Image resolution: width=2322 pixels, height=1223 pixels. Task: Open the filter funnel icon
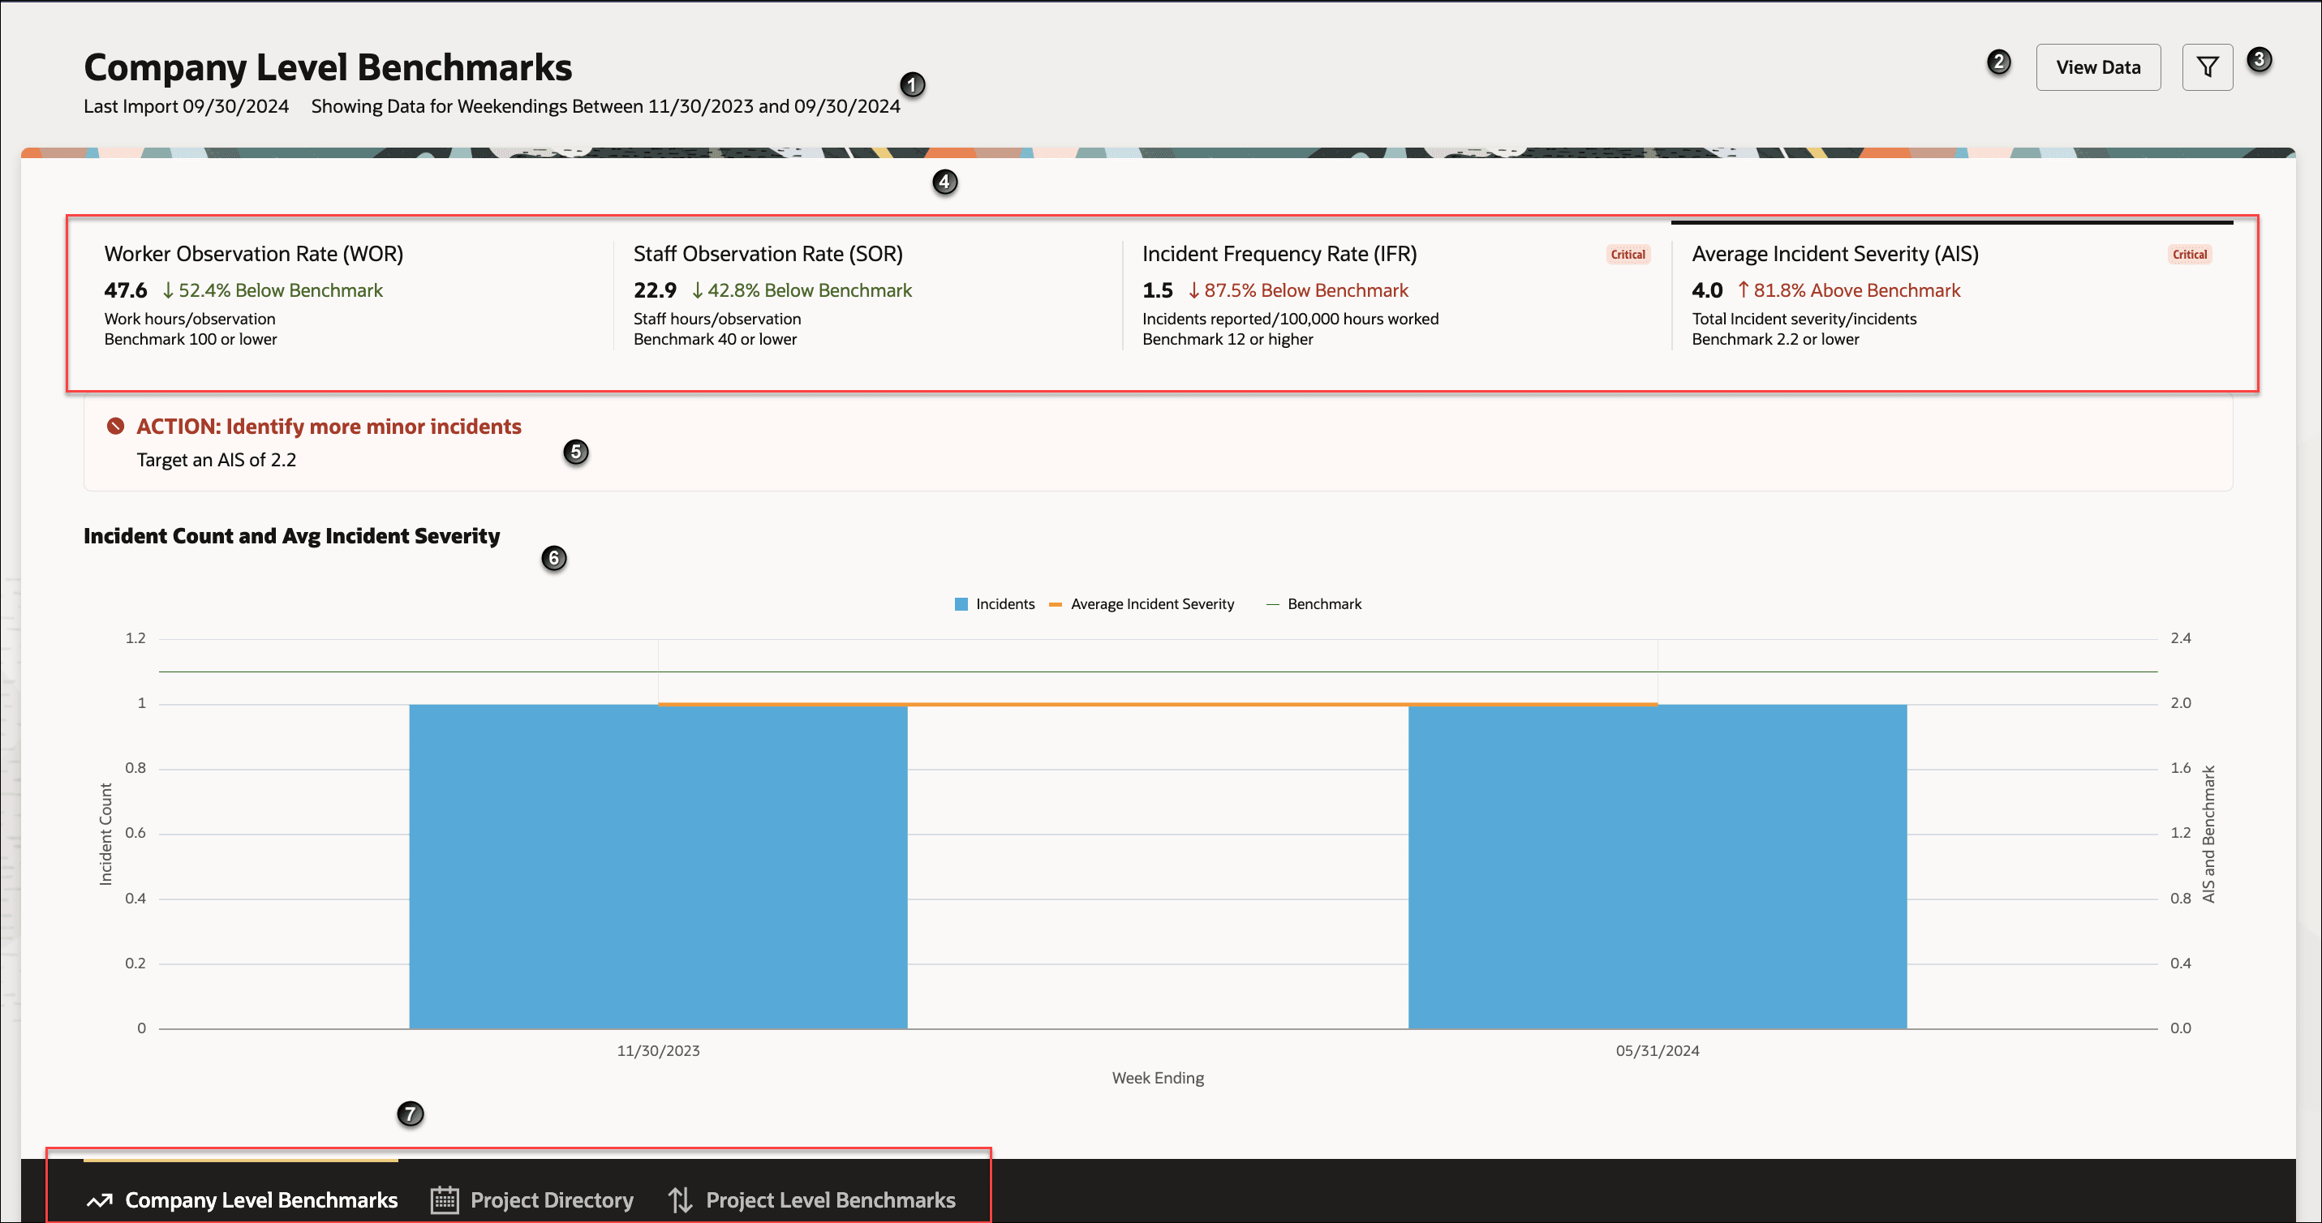coord(2207,67)
